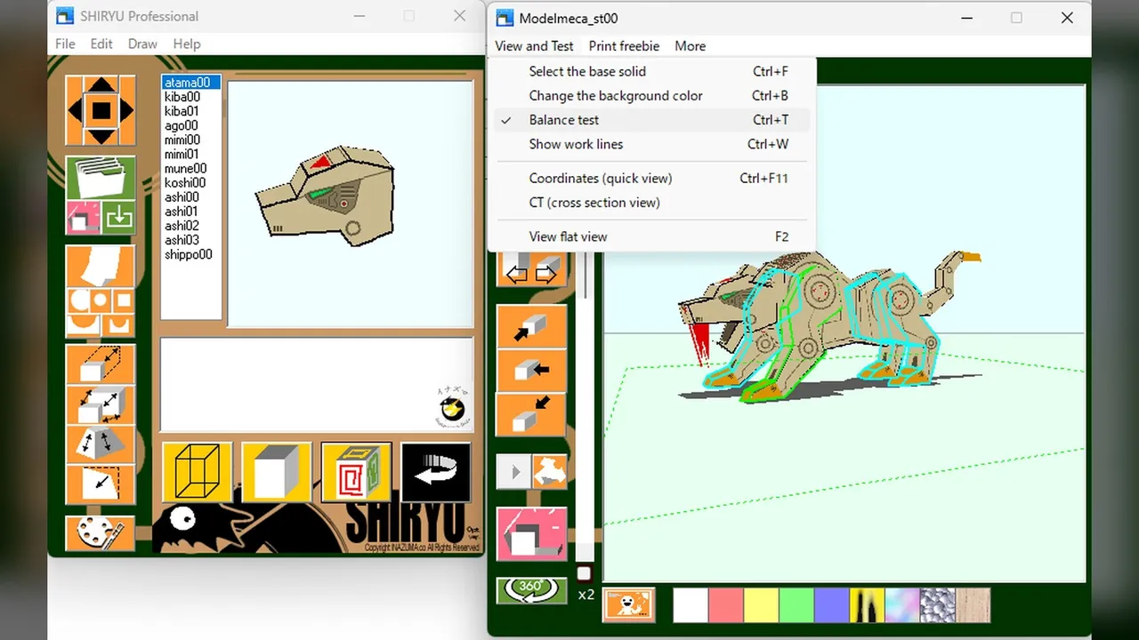Pick the blue color swatch
Viewport: 1139px width, 640px height.
(832, 605)
